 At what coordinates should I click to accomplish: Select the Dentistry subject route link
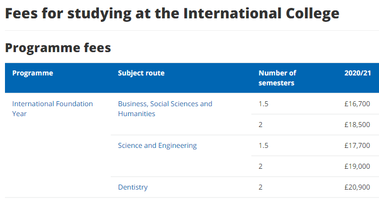click(133, 187)
